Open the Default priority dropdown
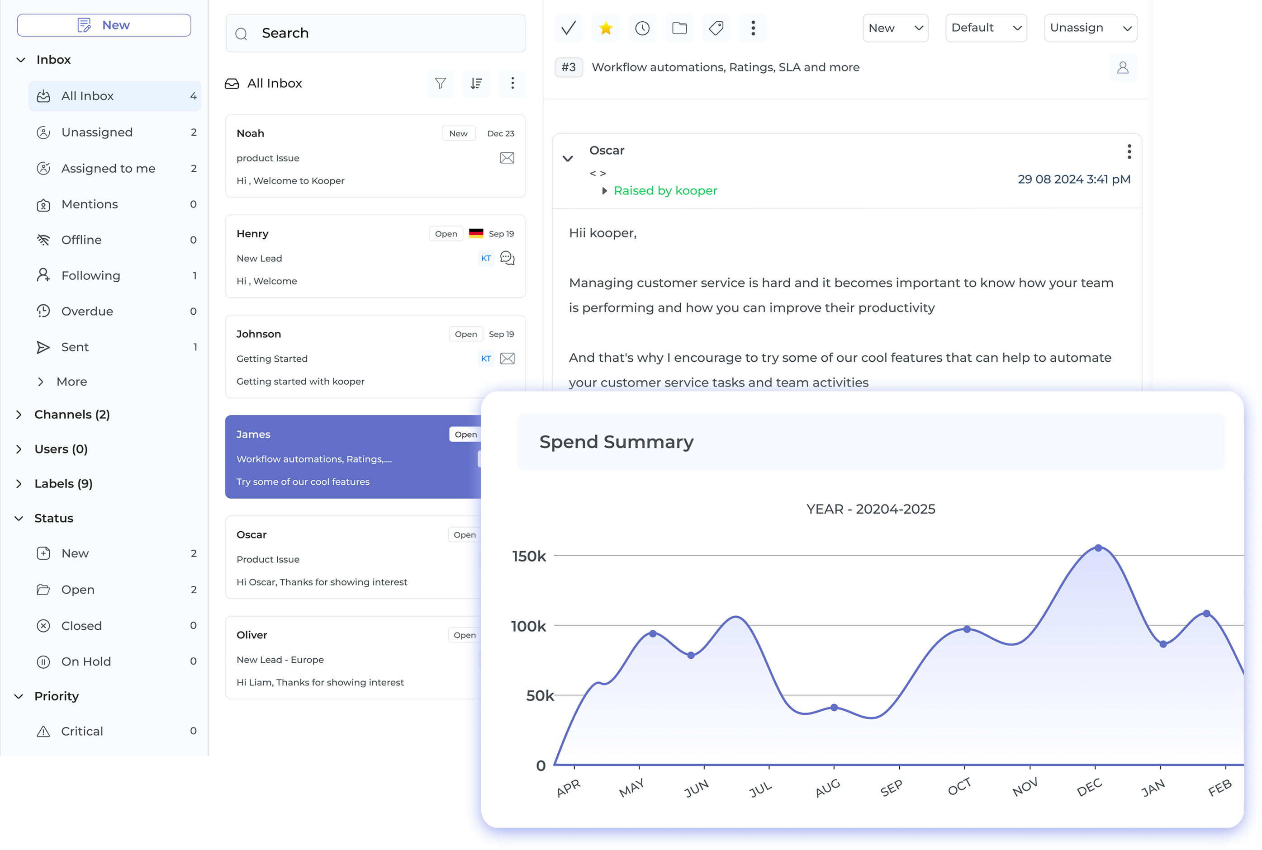The image size is (1262, 850). coord(986,28)
